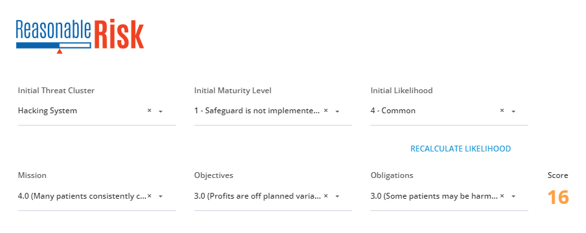Open the Initial Maturity Level dropdown arrow

(337, 111)
